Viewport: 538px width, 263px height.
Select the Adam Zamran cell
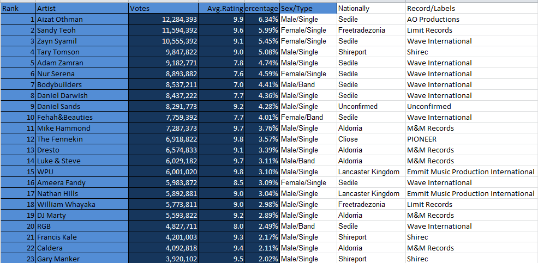[82, 63]
